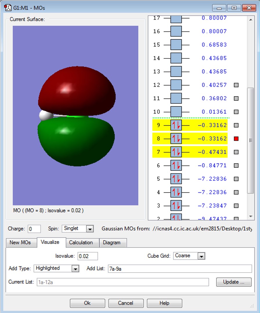Toggle surface marker for MO 7

tap(236, 152)
